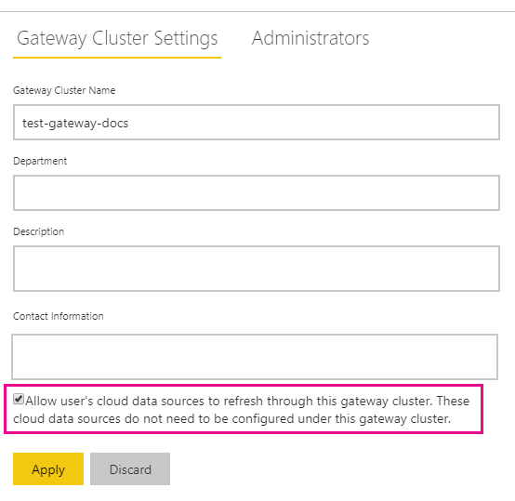Select the Gateway Cluster Settings tab
515x501 pixels.
[x=117, y=39]
